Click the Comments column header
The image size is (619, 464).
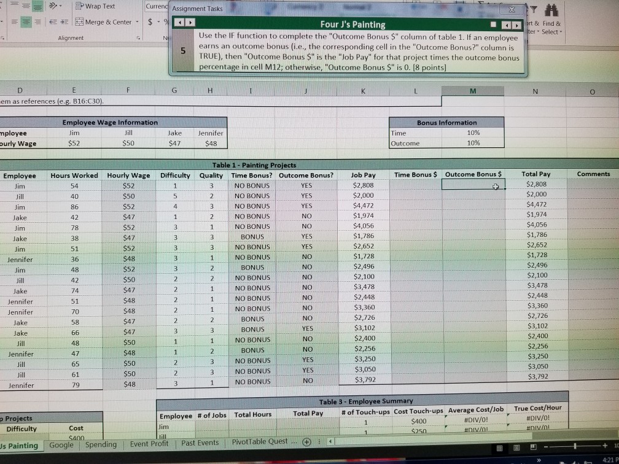click(x=593, y=174)
